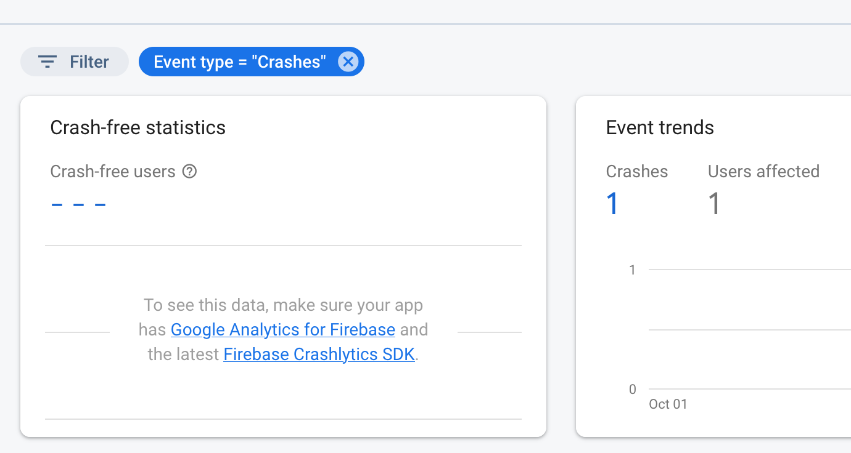Image resolution: width=851 pixels, height=453 pixels.
Task: Open the Crash-free users help tooltip icon
Action: click(190, 172)
